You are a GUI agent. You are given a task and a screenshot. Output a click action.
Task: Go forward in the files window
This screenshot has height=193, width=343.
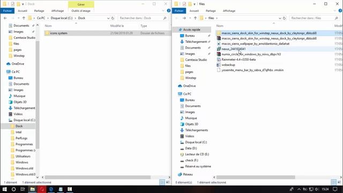pyautogui.click(x=184, y=18)
